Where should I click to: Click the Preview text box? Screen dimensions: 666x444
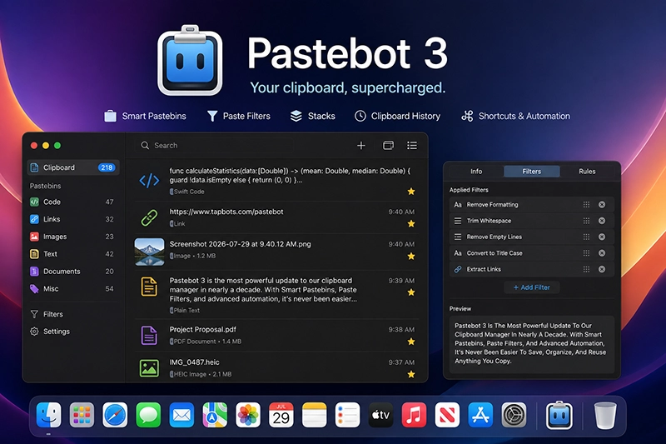(x=532, y=344)
